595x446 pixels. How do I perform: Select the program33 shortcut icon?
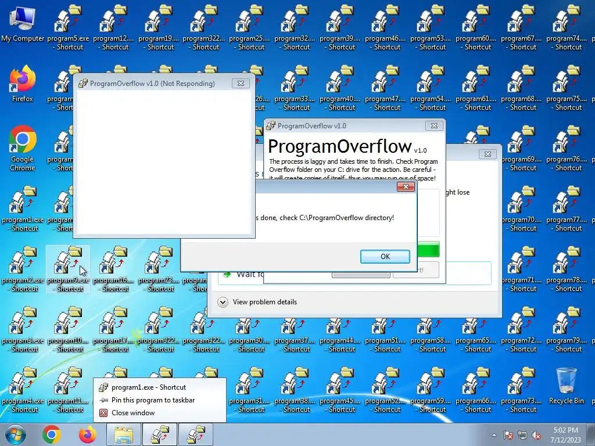coord(295,88)
